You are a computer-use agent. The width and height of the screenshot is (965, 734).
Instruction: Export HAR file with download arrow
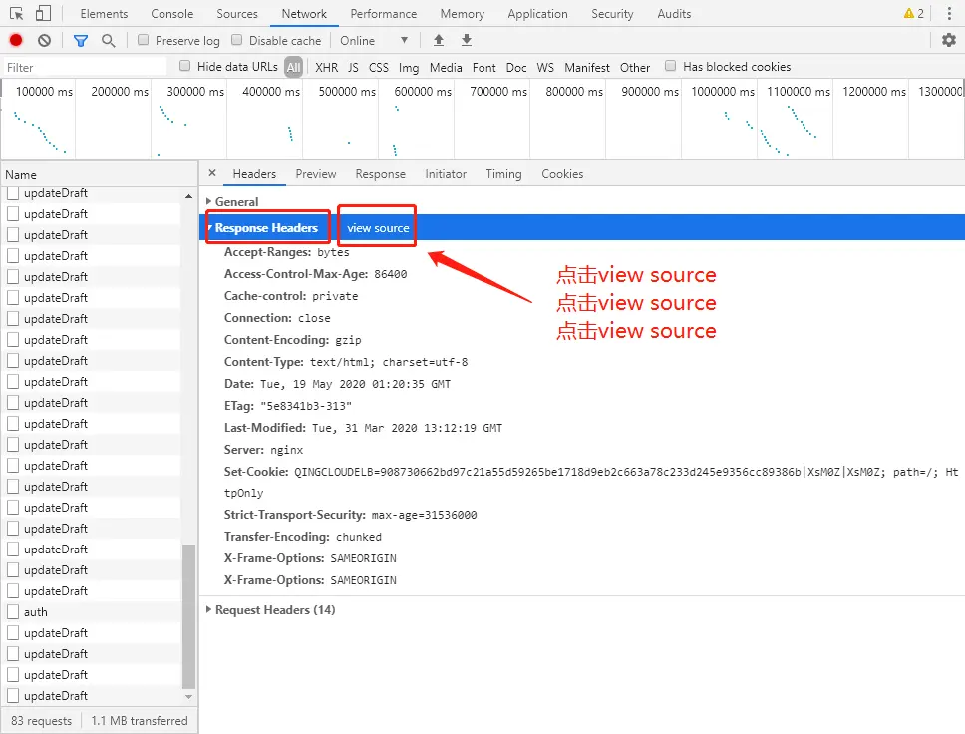467,40
